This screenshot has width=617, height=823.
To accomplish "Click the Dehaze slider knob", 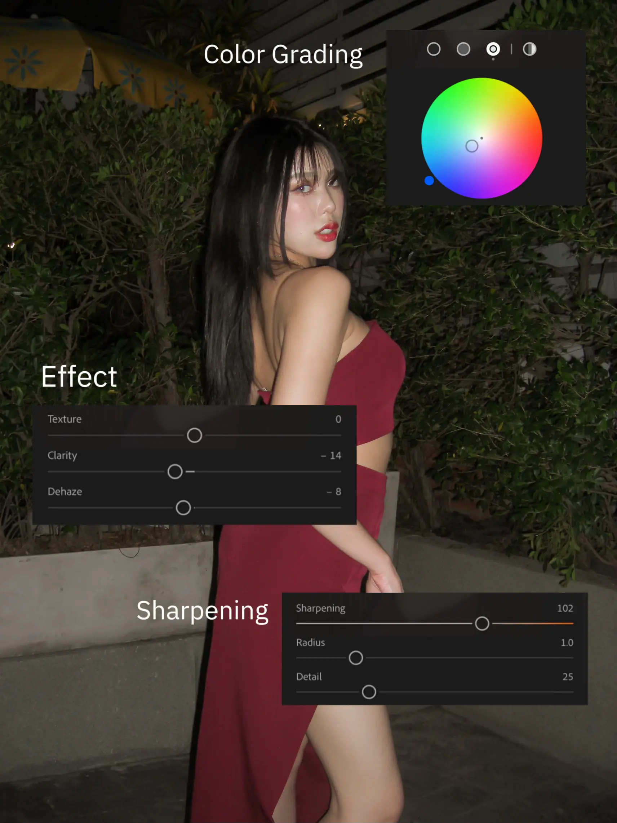I will (x=183, y=508).
